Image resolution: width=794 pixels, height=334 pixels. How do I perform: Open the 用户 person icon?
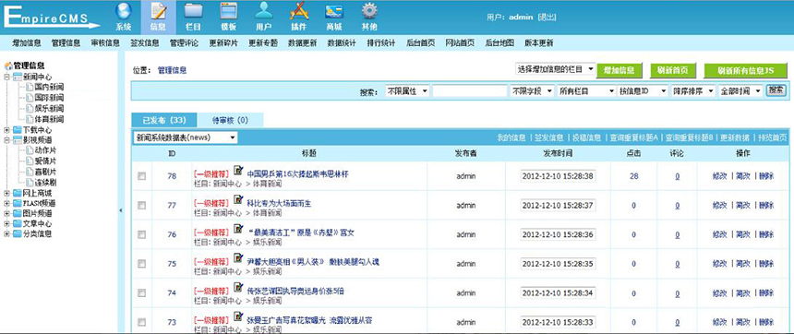pos(263,12)
